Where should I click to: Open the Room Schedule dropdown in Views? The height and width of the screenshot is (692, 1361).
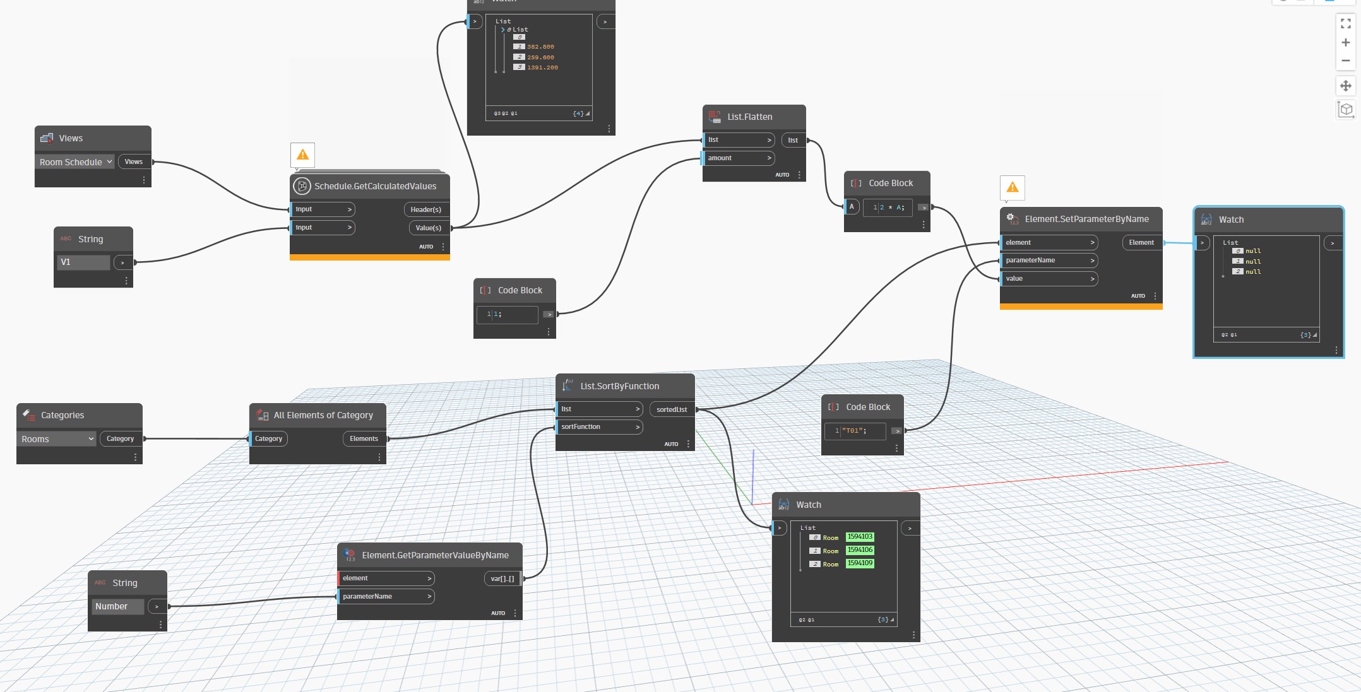(74, 162)
